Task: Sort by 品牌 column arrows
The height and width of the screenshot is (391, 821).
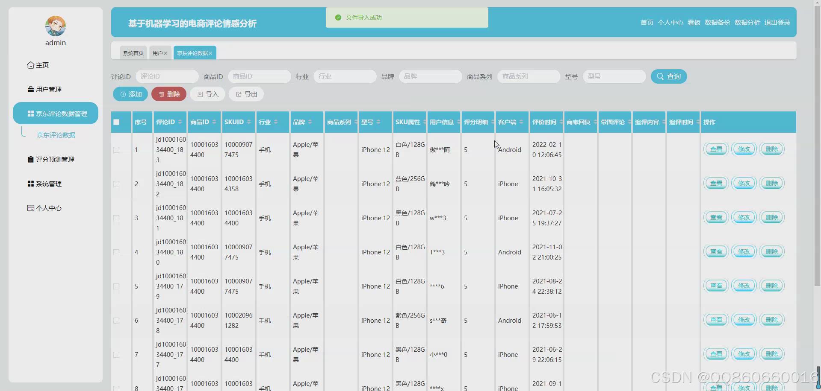Action: click(x=310, y=122)
